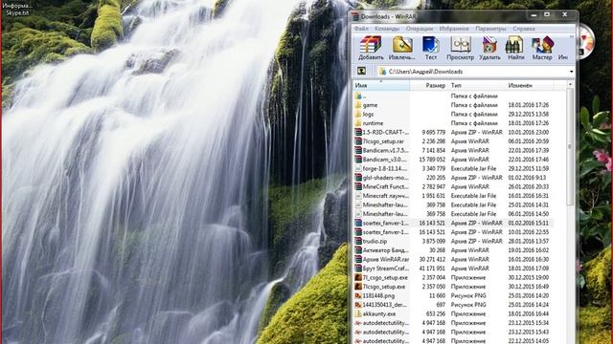Select Mineshafter-lau dated 06.01.2016 row
The image size is (613, 344).
(x=453, y=214)
